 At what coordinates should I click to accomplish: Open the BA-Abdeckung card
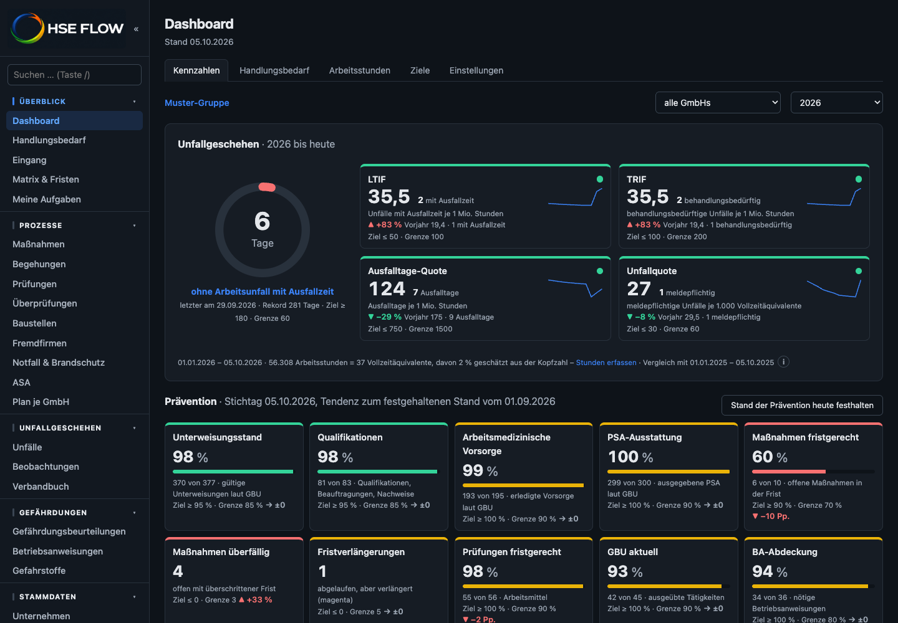tap(813, 580)
